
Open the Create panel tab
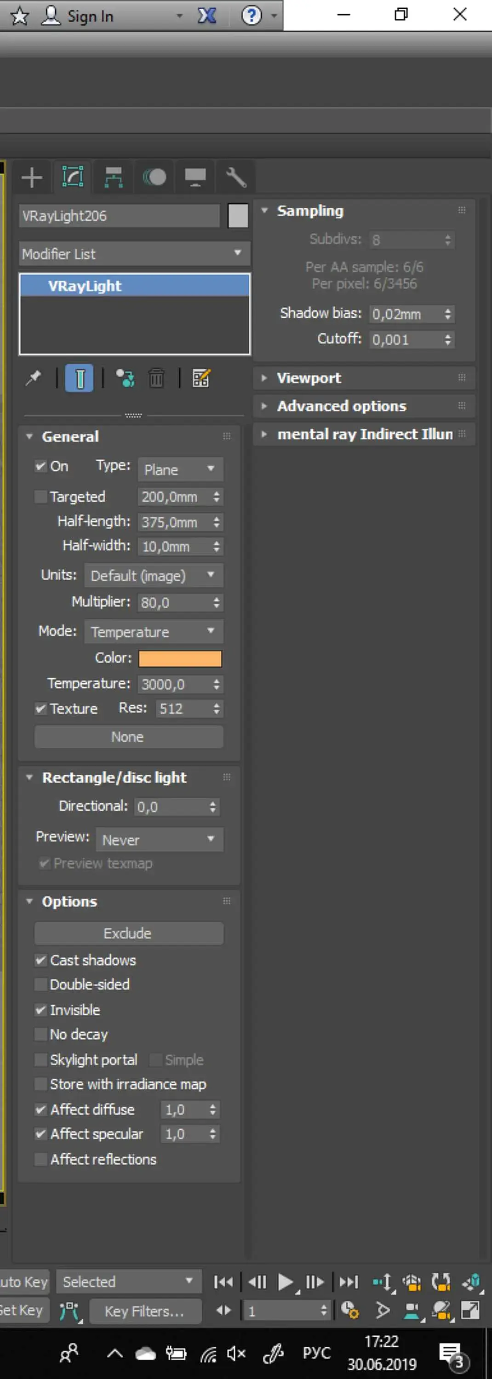[32, 177]
